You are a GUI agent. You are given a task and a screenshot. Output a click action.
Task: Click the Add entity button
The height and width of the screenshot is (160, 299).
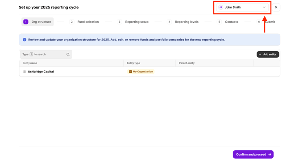268,54
